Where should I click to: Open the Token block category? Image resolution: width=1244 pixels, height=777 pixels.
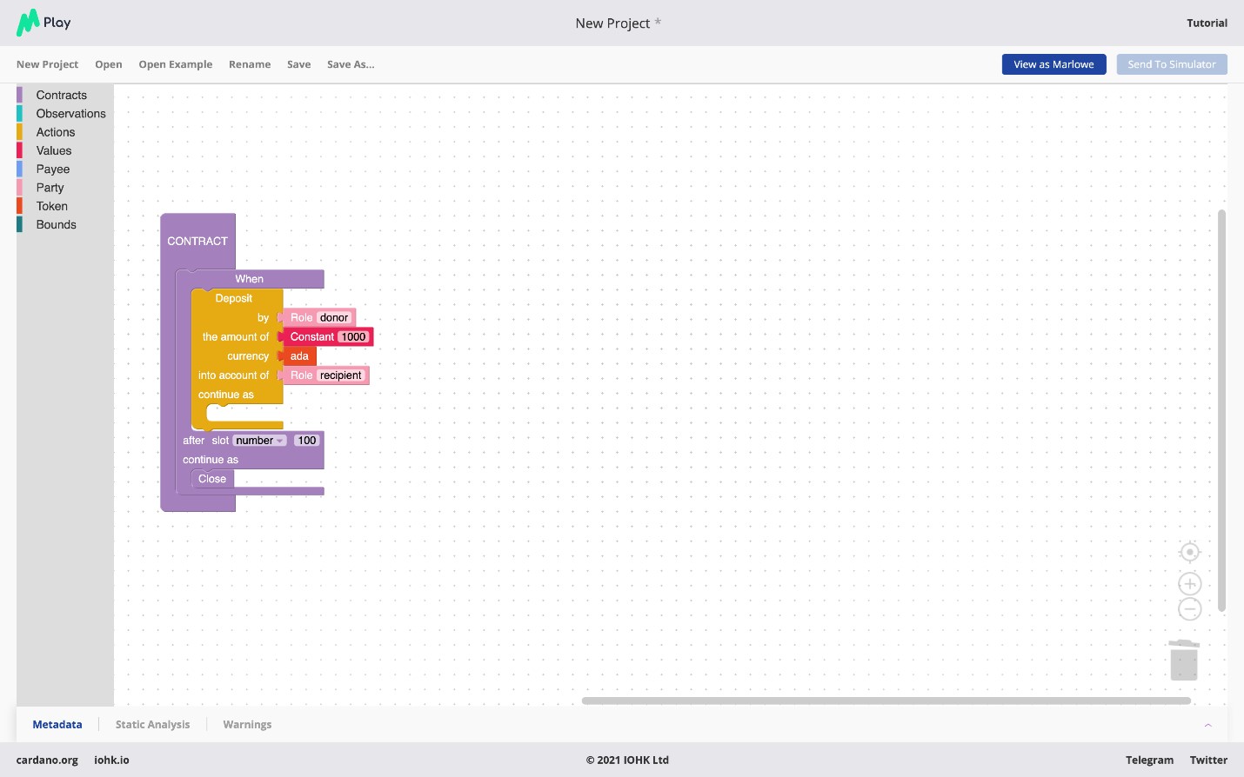point(52,206)
